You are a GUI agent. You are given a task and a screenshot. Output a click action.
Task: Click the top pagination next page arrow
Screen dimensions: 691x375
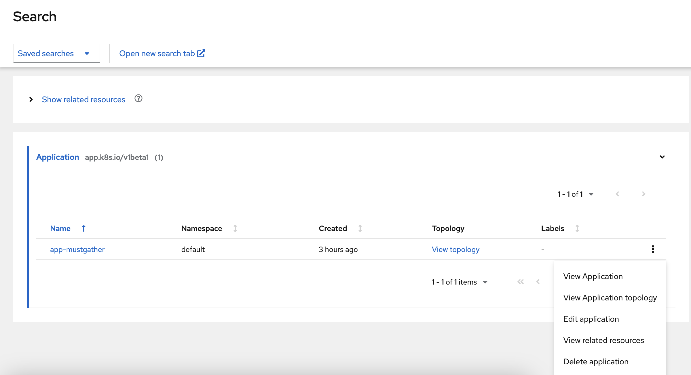643,194
